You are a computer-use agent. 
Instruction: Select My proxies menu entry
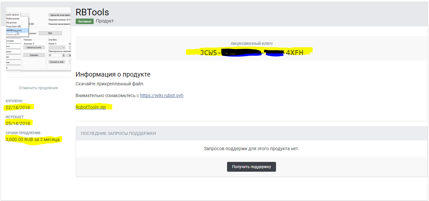tap(12, 23)
